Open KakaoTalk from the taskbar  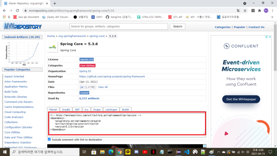click(x=128, y=152)
